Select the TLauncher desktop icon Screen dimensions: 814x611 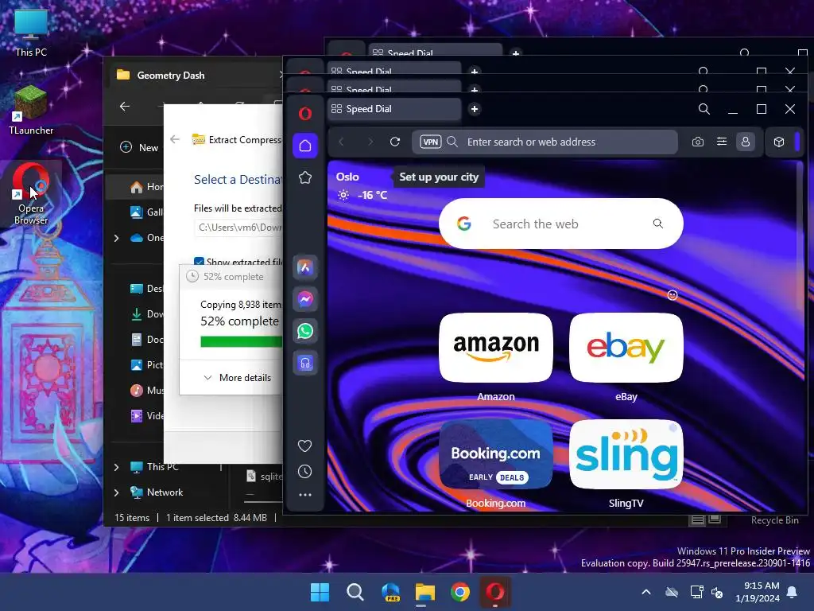[31, 111]
